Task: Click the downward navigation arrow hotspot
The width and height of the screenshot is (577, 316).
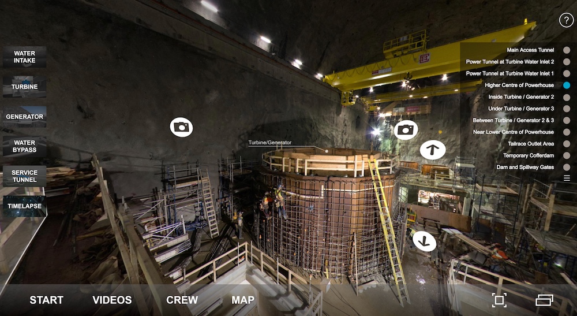Action: coord(425,240)
